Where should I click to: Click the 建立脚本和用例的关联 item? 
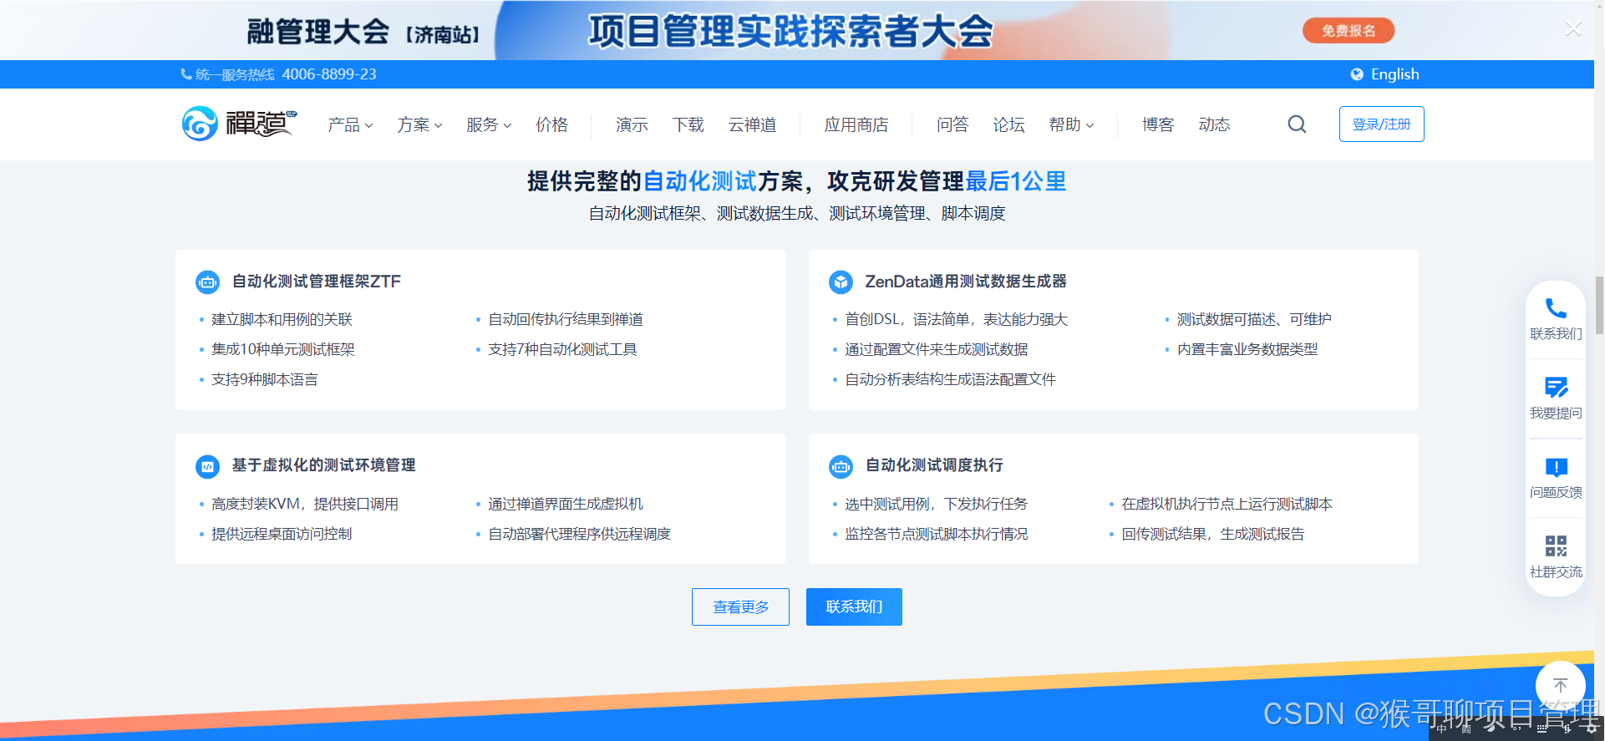(x=282, y=319)
